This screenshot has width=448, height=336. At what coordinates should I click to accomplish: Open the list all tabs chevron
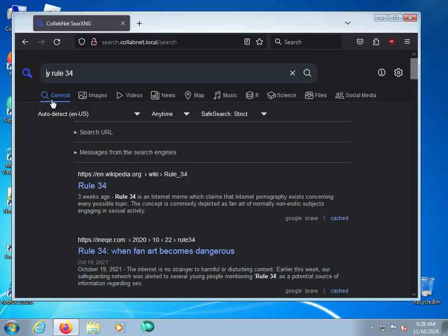click(347, 23)
